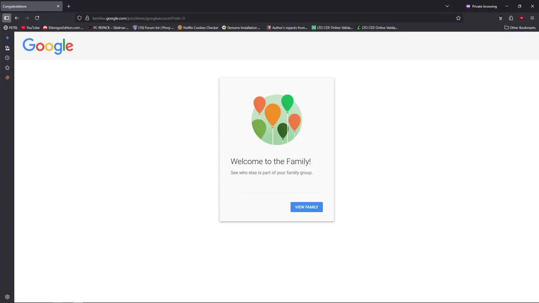Open the uBlock Origin extension
The height and width of the screenshot is (303, 539).
tap(522, 18)
